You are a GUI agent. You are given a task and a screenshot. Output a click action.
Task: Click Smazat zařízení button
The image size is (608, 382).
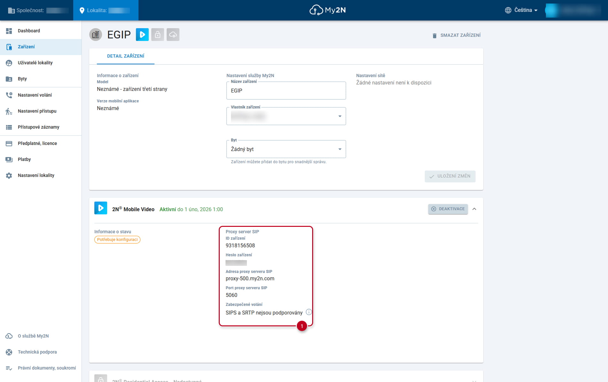pyautogui.click(x=456, y=35)
